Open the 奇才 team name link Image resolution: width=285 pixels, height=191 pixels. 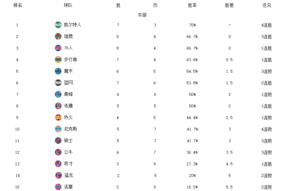(x=68, y=164)
